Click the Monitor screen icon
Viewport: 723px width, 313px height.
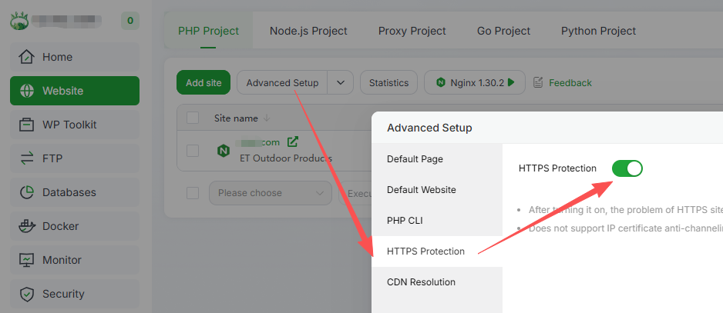coord(27,260)
